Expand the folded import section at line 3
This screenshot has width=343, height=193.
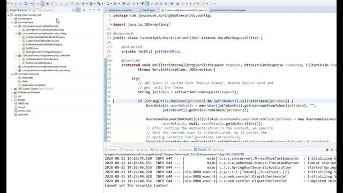112,25
